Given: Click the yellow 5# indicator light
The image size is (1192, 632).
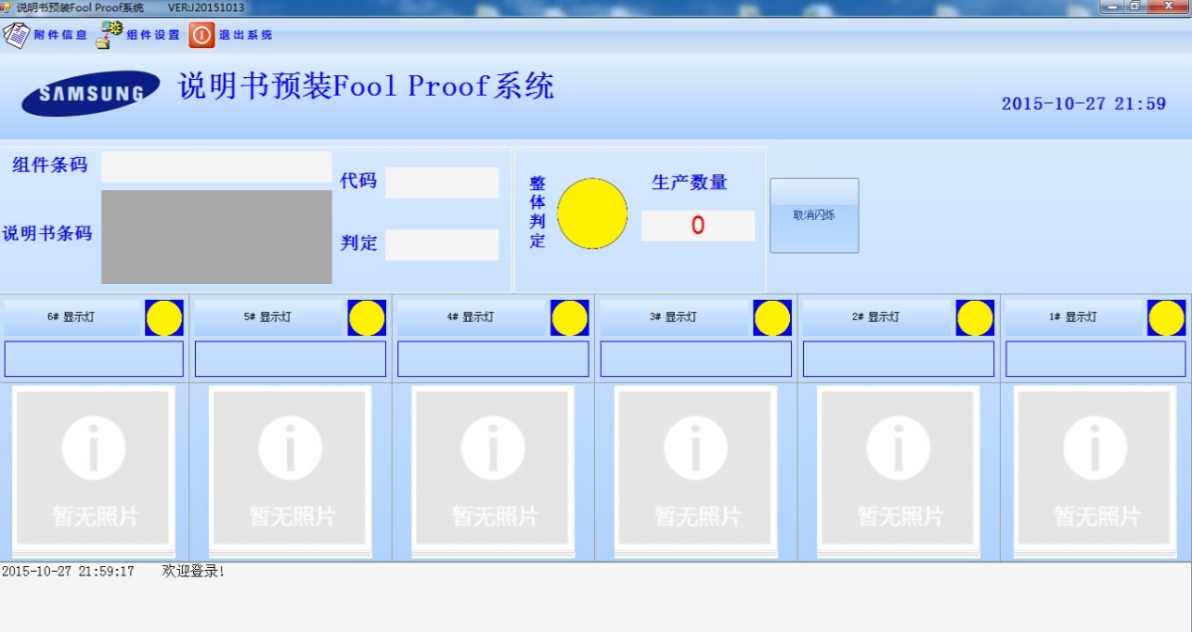Looking at the screenshot, I should tap(366, 318).
